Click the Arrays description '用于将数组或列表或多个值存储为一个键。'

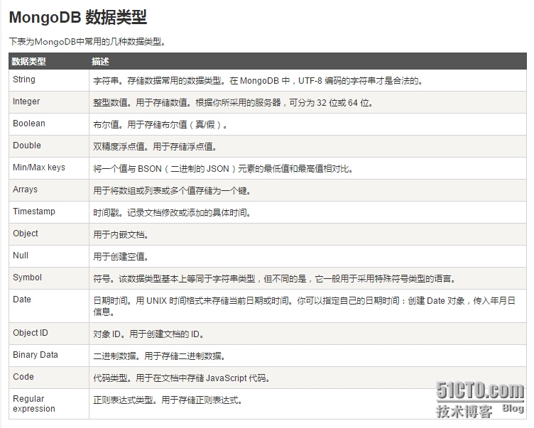[x=172, y=190]
